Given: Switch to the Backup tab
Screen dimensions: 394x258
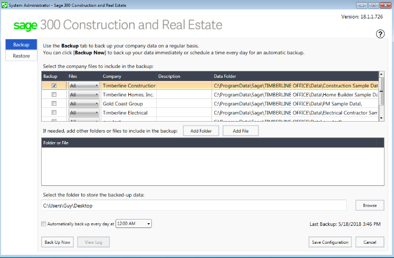Looking at the screenshot, I should [21, 45].
